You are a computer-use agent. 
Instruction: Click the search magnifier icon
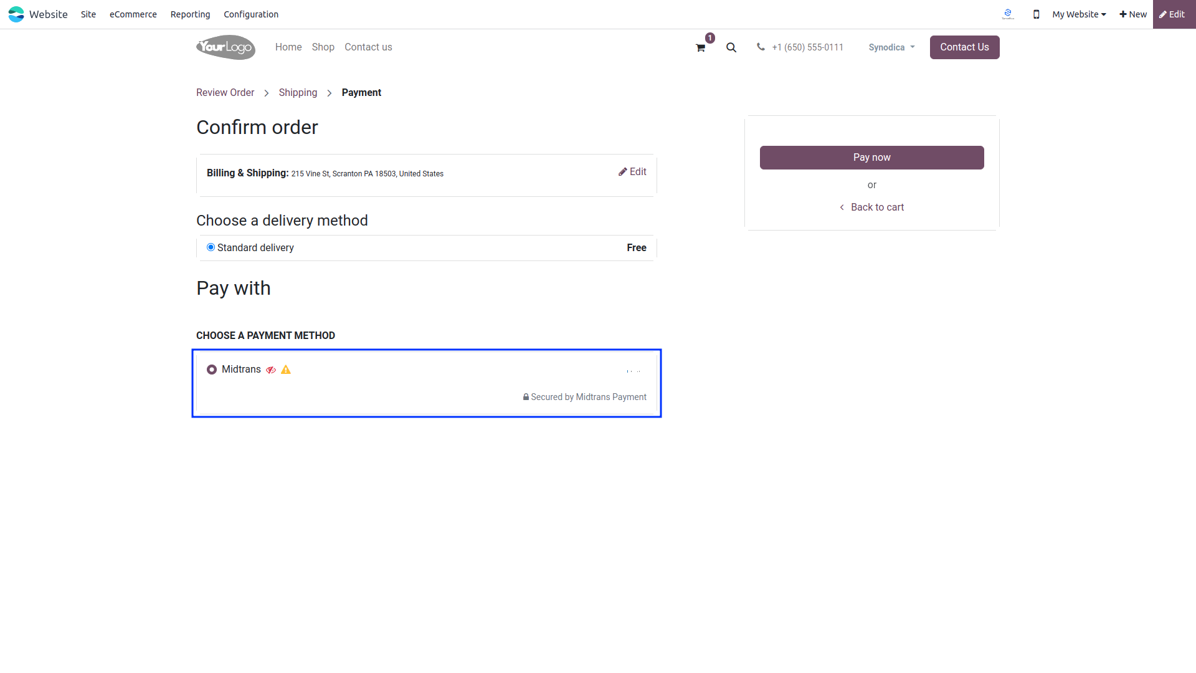coord(731,47)
